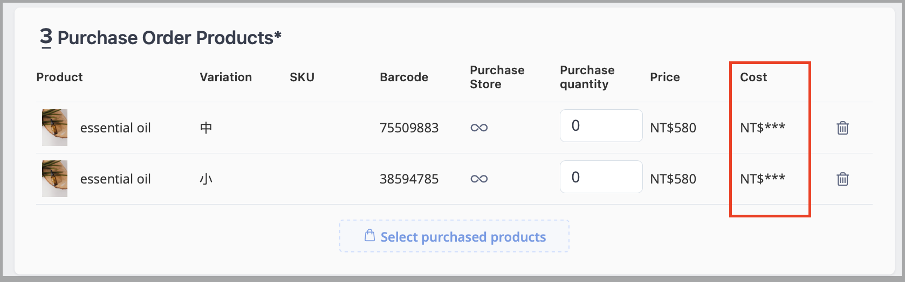The width and height of the screenshot is (905, 282).
Task: Click the Cost column header
Action: pyautogui.click(x=753, y=77)
